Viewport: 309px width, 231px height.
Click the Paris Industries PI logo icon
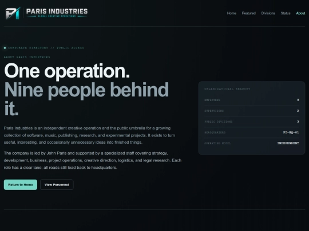(x=13, y=13)
